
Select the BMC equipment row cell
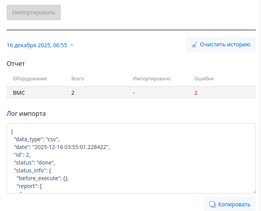19,93
